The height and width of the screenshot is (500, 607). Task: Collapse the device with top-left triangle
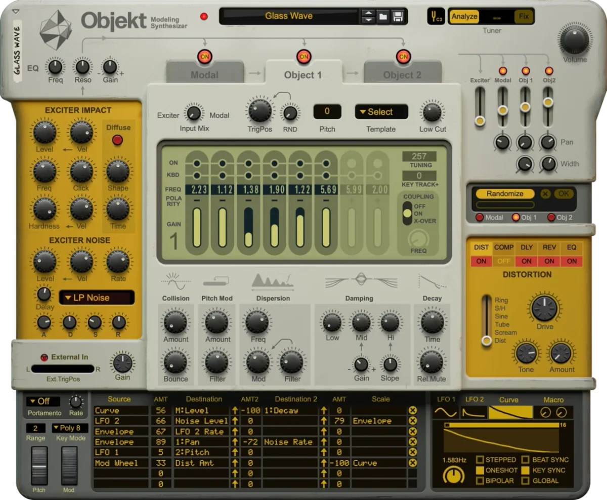(x=16, y=11)
